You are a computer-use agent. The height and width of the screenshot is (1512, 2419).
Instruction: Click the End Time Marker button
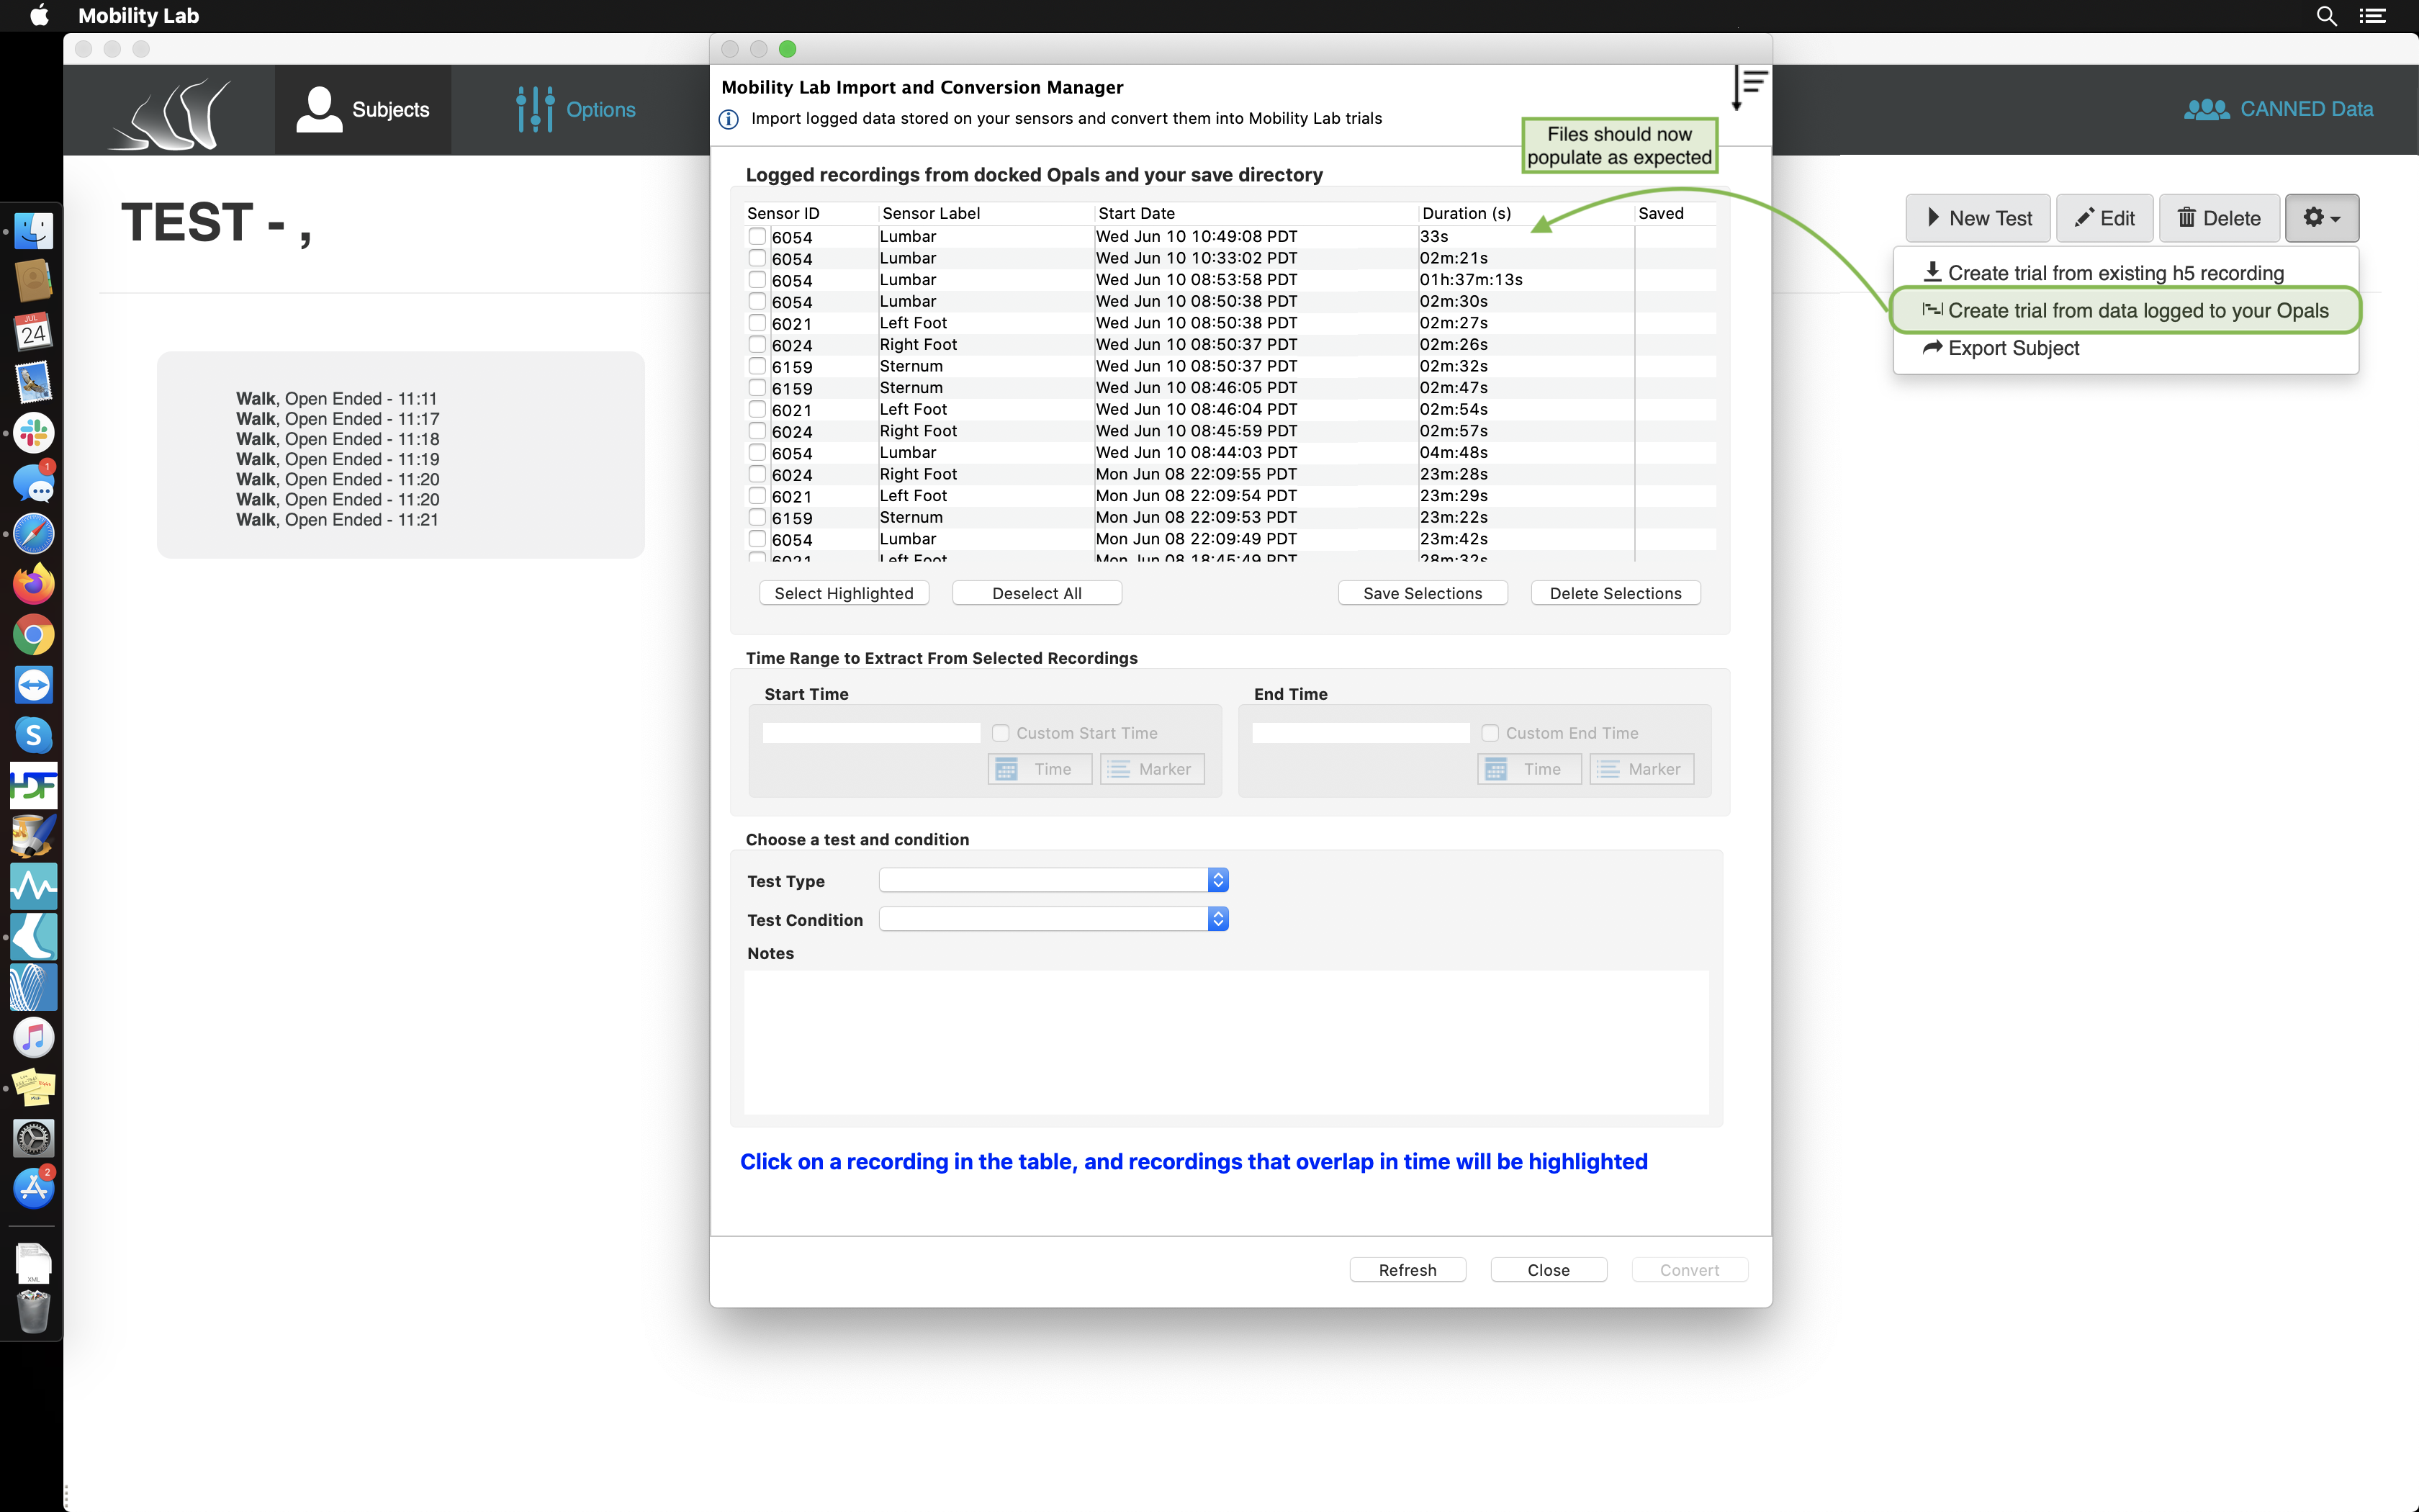[1641, 769]
